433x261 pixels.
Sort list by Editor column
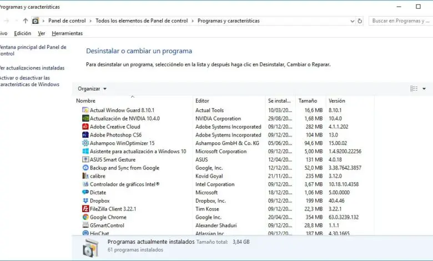pos(202,101)
